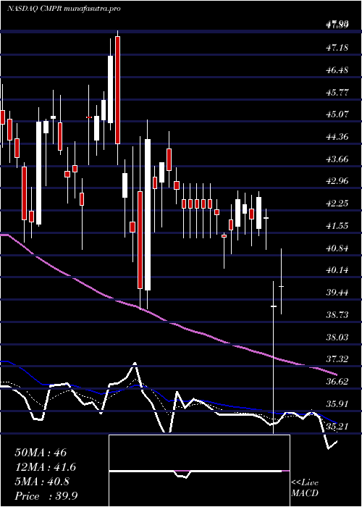This screenshot has width=362, height=507.
Task: Click the 47.18 price axis label
Action: [337, 48]
